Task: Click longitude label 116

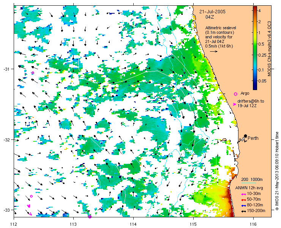Action: point(253,224)
